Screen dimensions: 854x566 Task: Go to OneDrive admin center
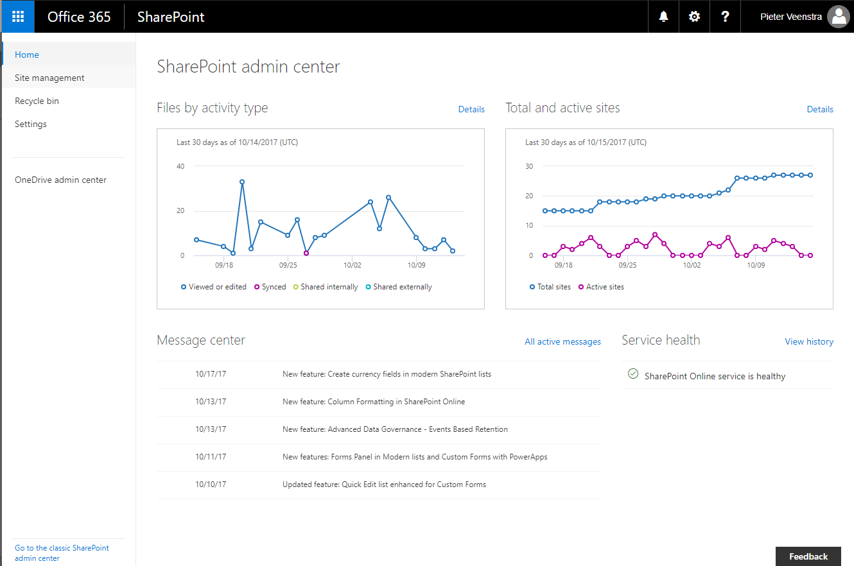[x=61, y=180]
